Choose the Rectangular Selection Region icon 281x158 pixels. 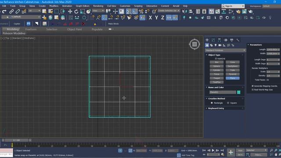(x=57, y=11)
